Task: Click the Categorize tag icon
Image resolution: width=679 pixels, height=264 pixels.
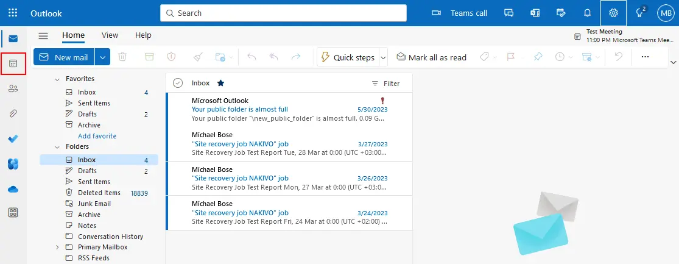Action: point(485,57)
